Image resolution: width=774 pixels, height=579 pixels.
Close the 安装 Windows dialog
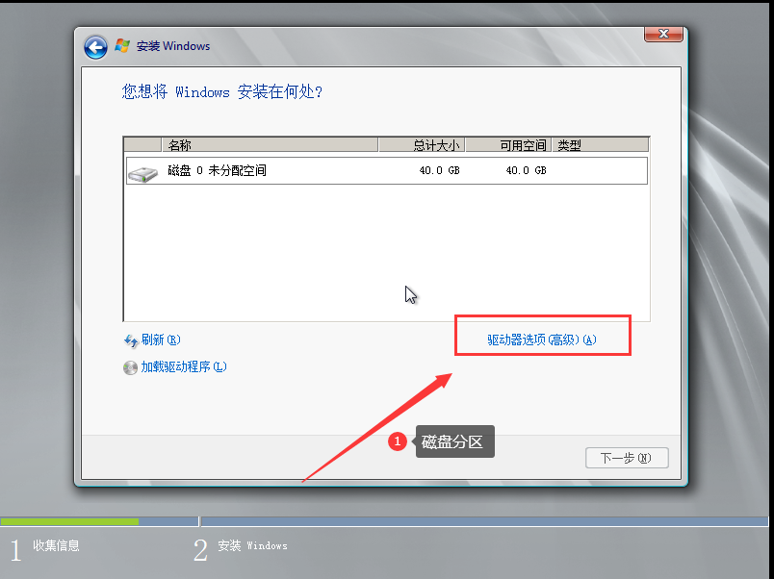point(663,34)
